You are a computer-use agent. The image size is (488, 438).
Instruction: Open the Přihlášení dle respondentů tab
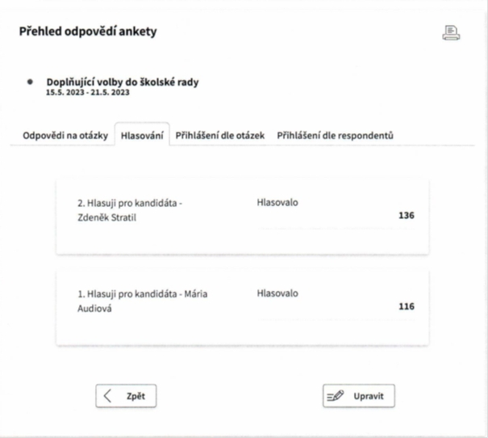tap(336, 136)
